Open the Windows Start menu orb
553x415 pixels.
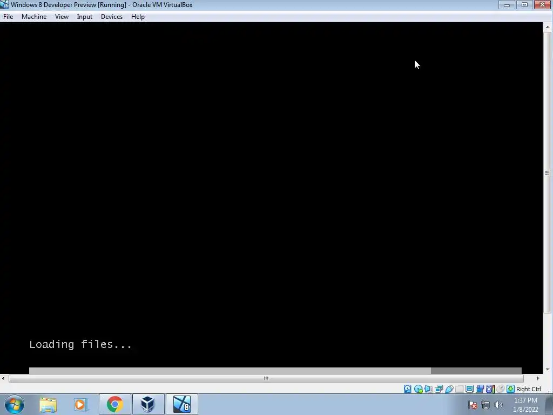pyautogui.click(x=15, y=404)
